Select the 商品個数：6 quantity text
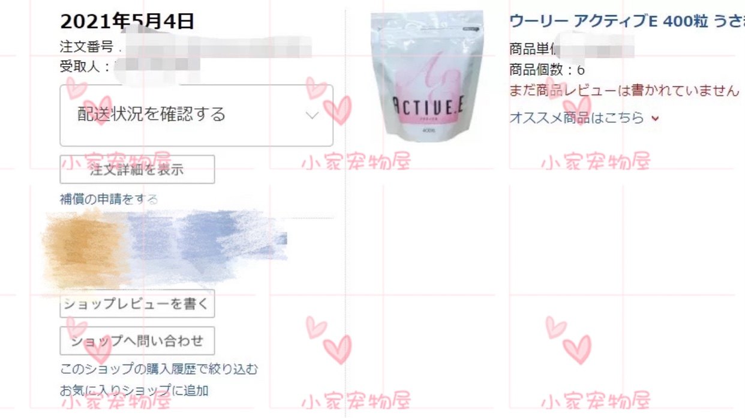 pos(547,69)
